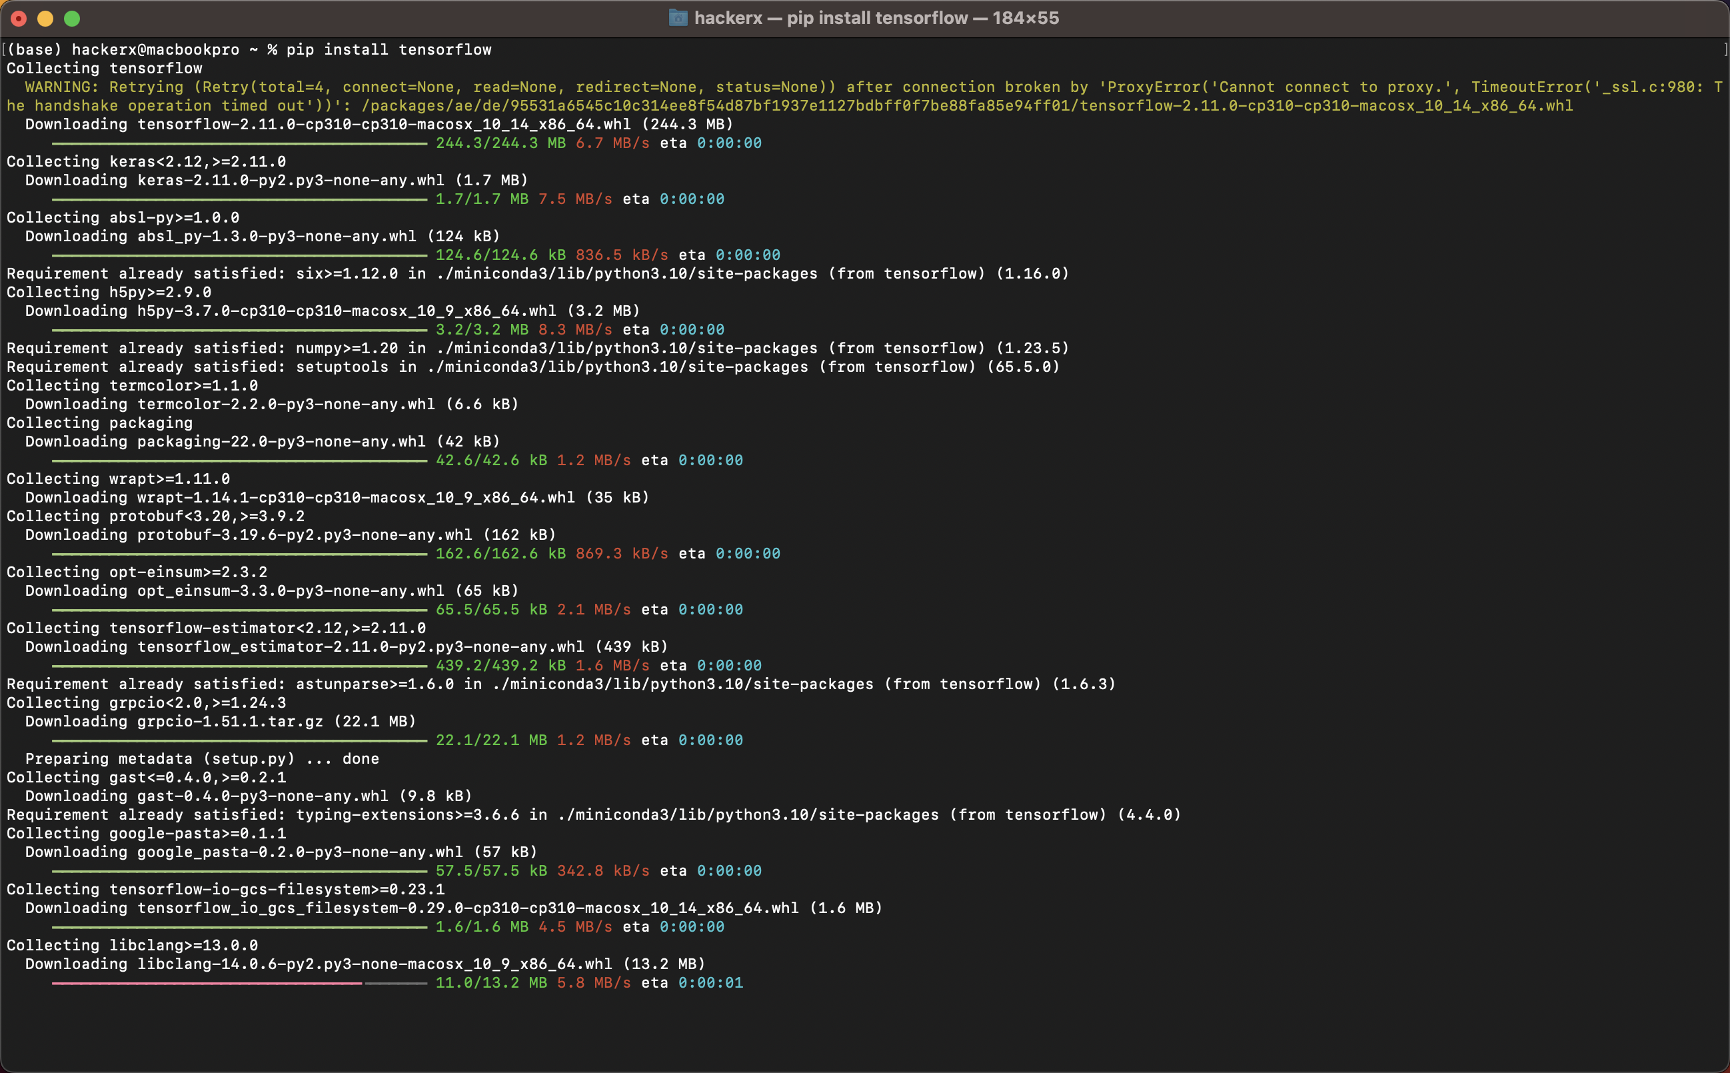Click 'Downloading termcolor-2.2.0-py3-none-any.whl' line
Viewport: 1730px width, 1073px height.
[272, 405]
